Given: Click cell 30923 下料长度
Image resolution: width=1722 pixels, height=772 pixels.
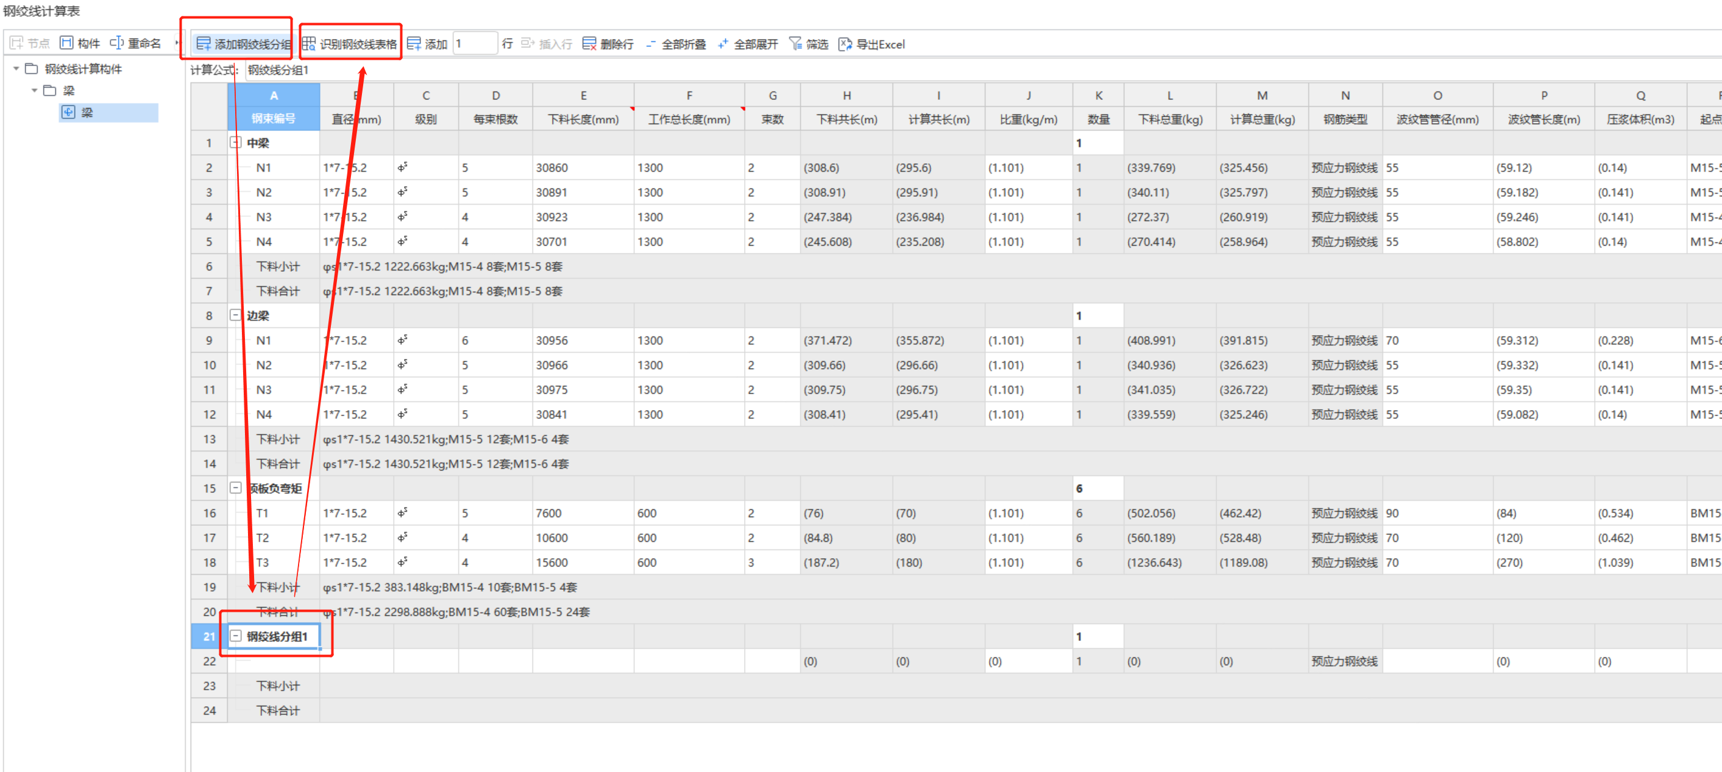Looking at the screenshot, I should [x=583, y=218].
